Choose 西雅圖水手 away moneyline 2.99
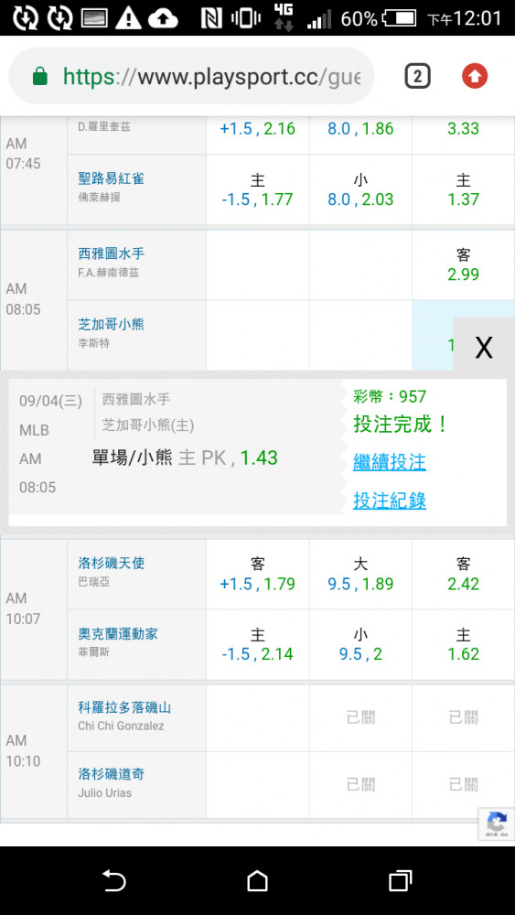Image resolution: width=515 pixels, height=915 pixels. pos(464,265)
